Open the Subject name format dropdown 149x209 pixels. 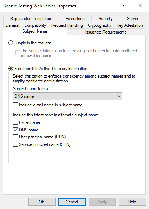(67, 96)
